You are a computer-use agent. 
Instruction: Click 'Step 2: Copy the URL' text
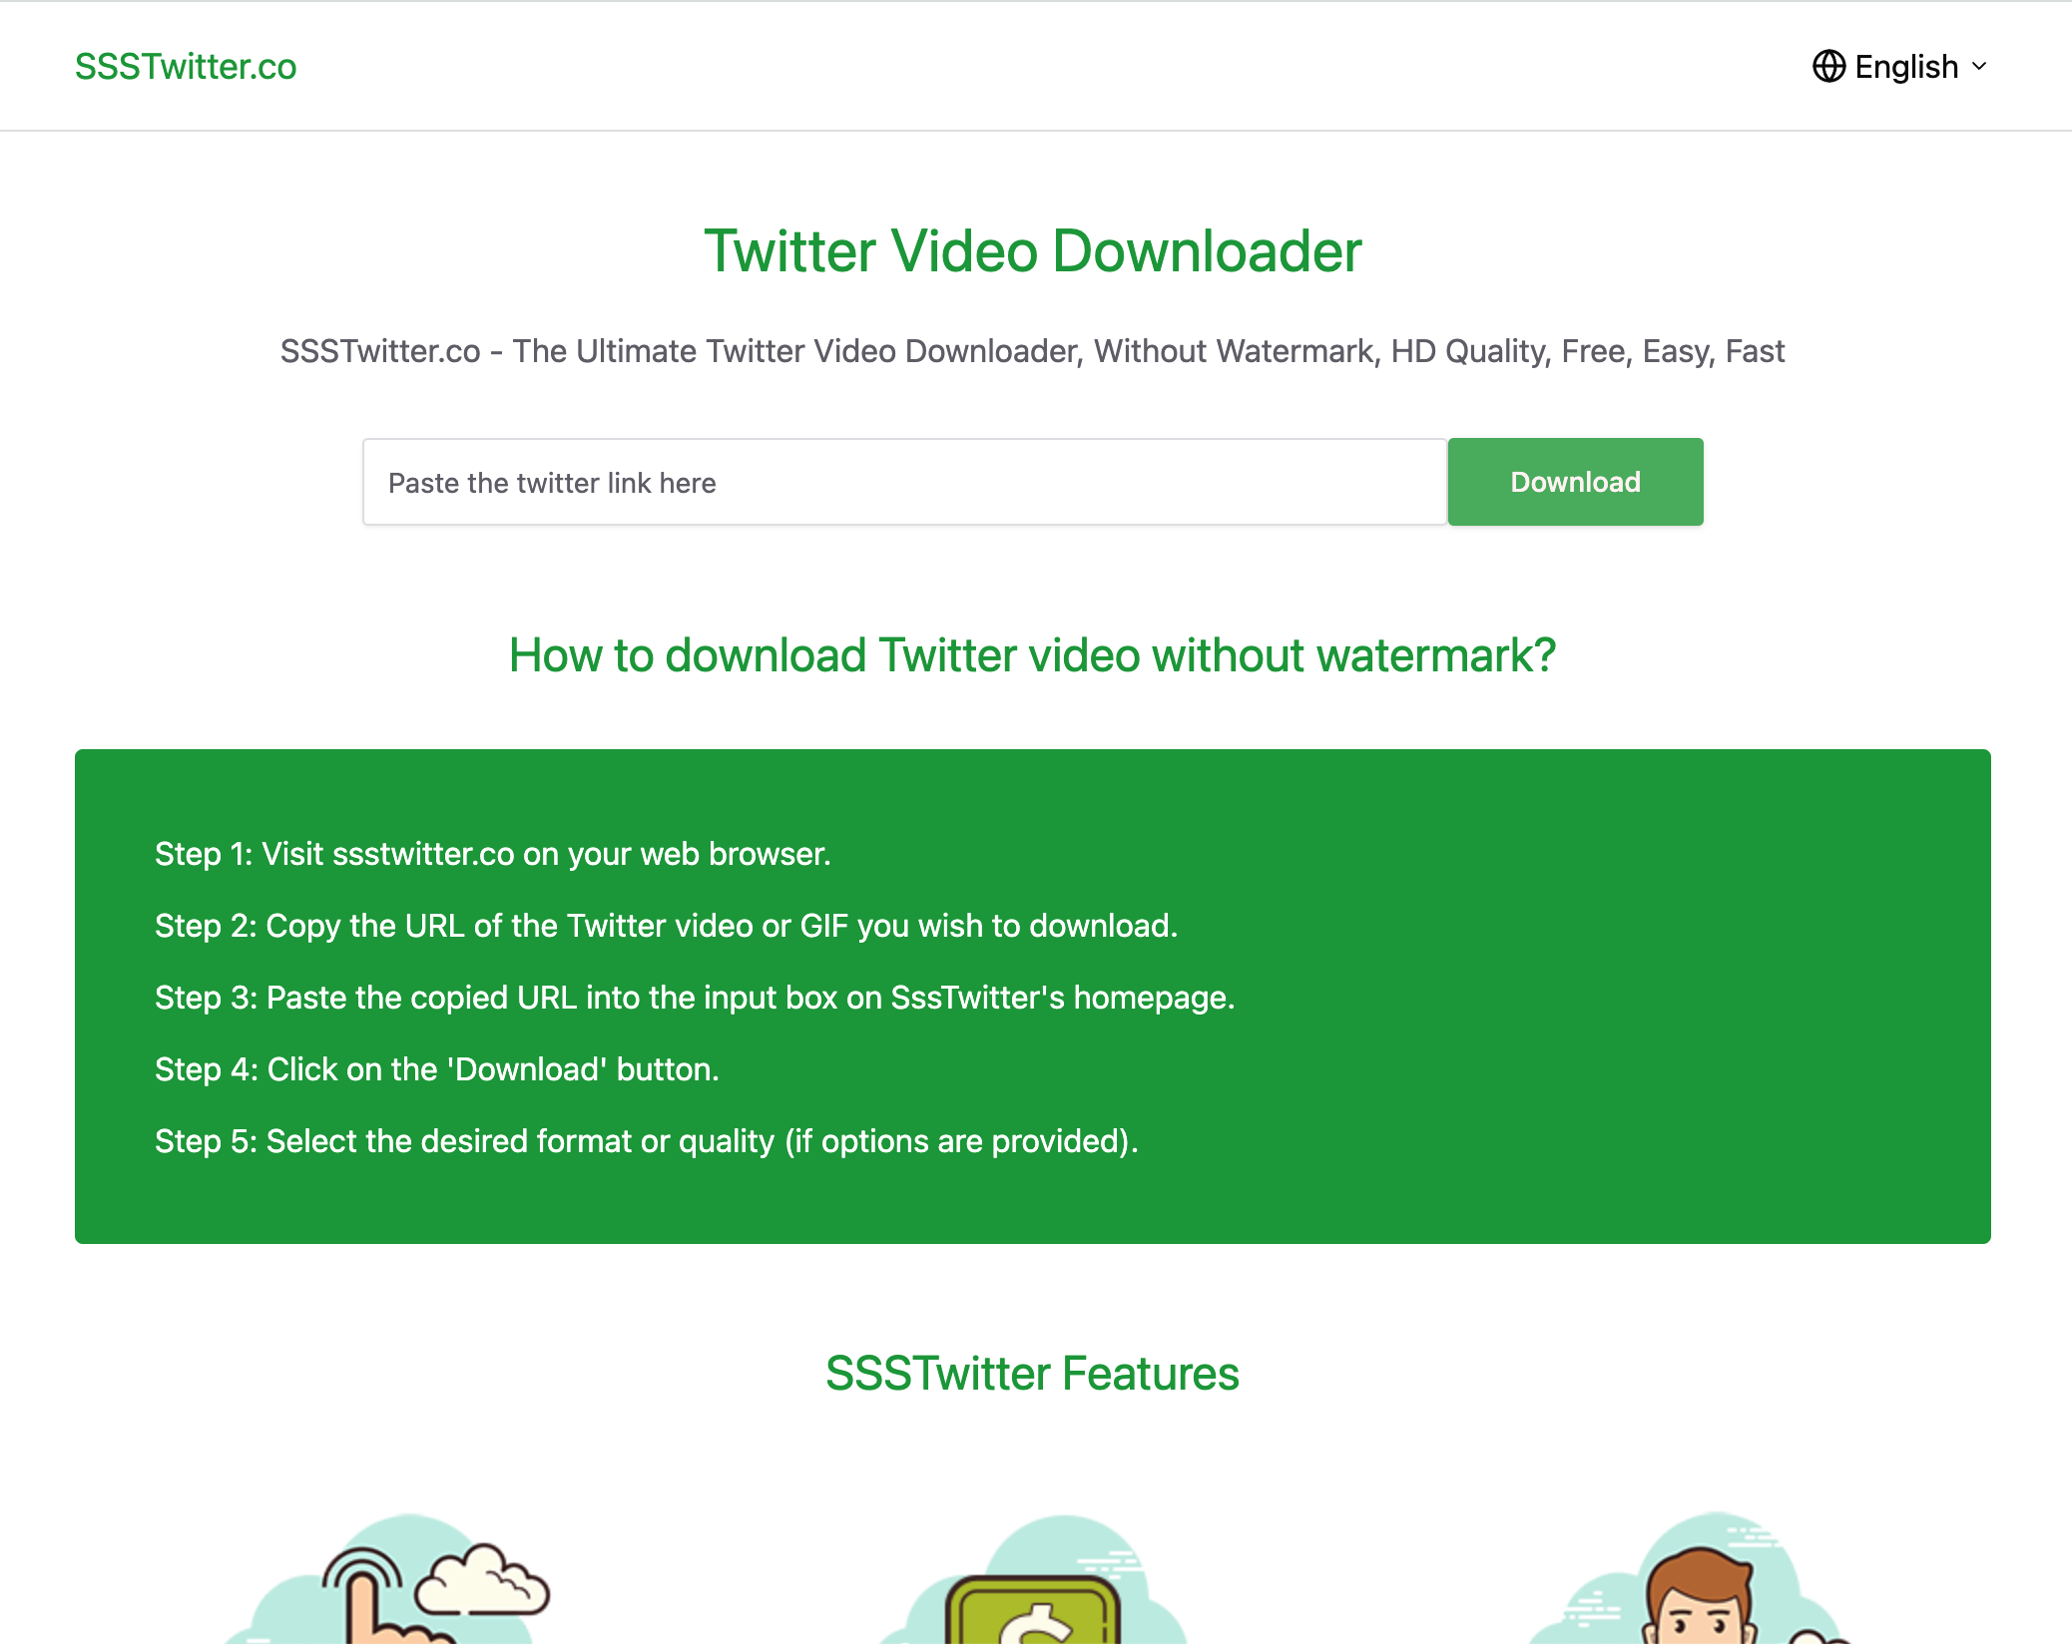tap(667, 926)
